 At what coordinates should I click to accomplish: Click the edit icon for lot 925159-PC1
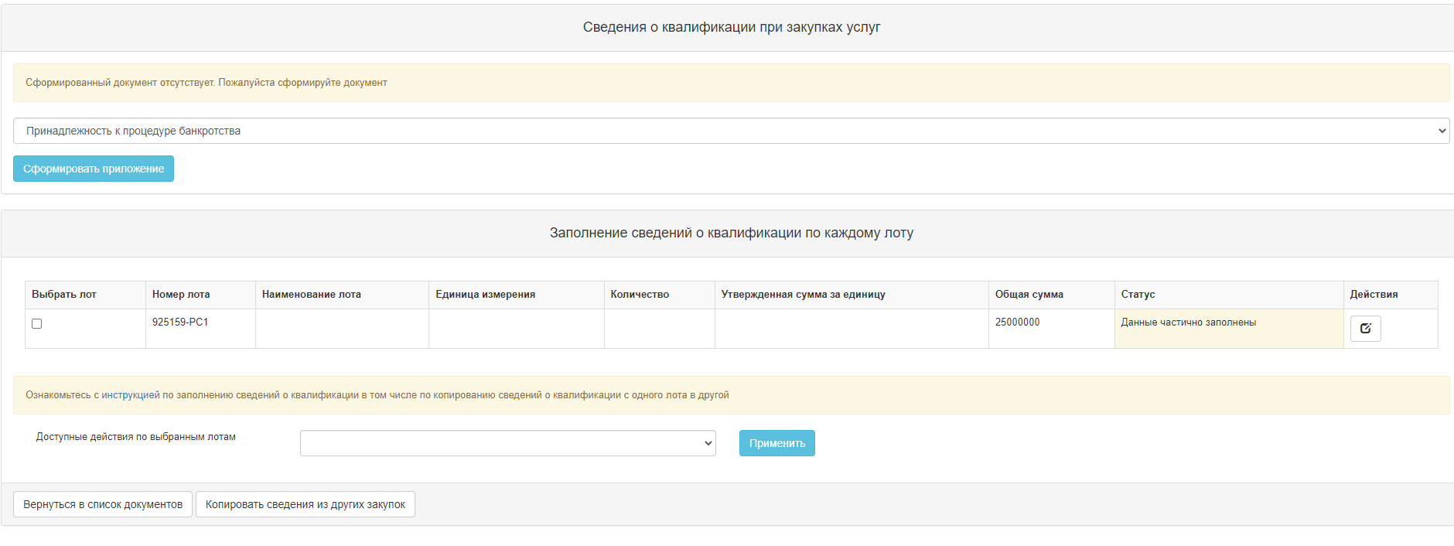1365,329
